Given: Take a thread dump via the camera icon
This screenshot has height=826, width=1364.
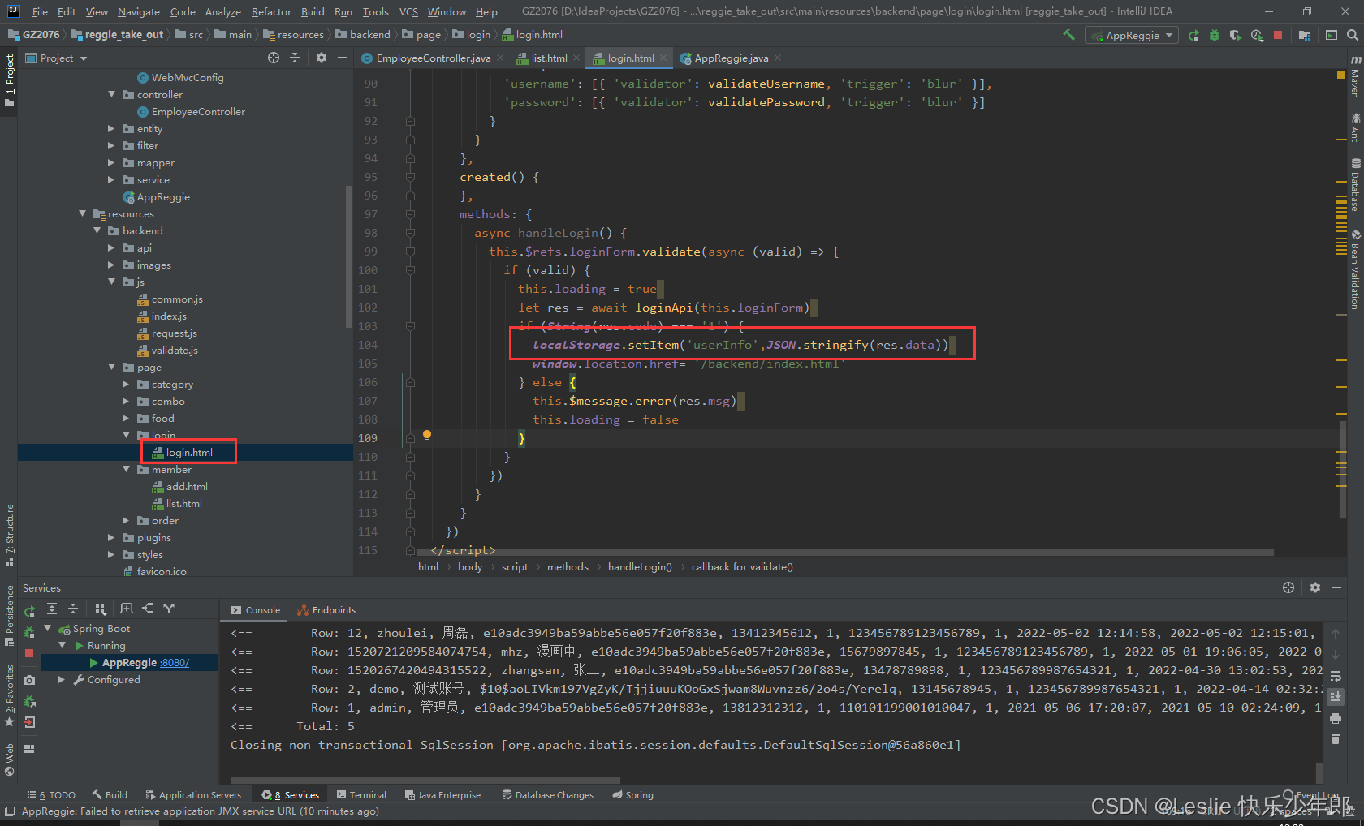Looking at the screenshot, I should coord(29,680).
